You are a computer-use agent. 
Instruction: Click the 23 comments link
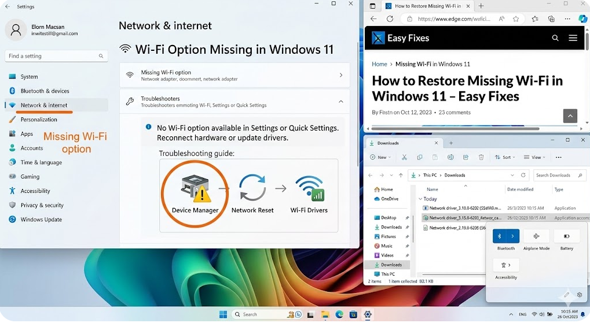pos(455,112)
